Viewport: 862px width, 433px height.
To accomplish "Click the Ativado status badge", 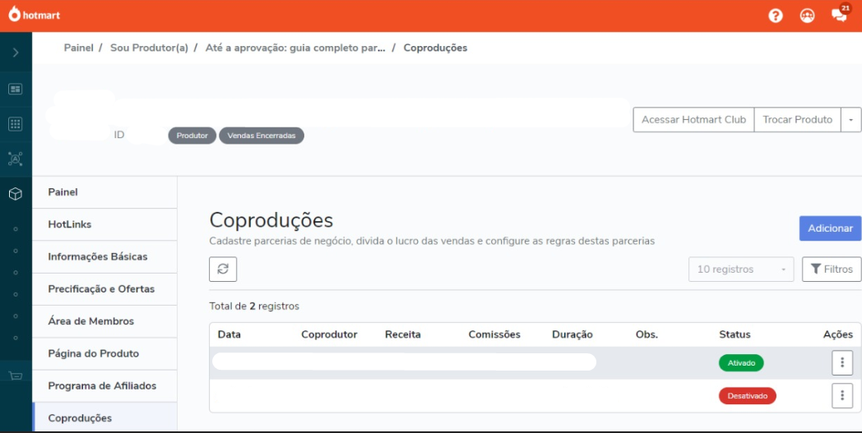I will tap(741, 362).
